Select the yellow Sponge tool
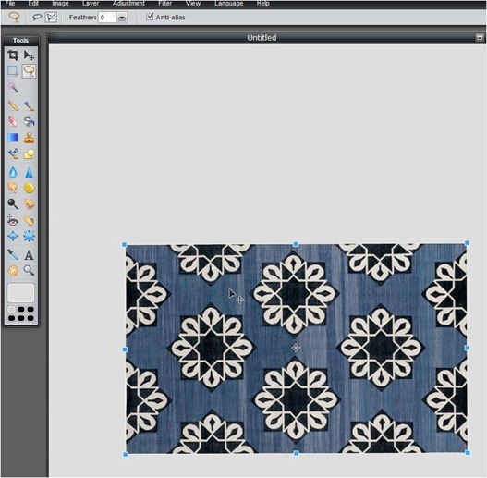 (29, 188)
